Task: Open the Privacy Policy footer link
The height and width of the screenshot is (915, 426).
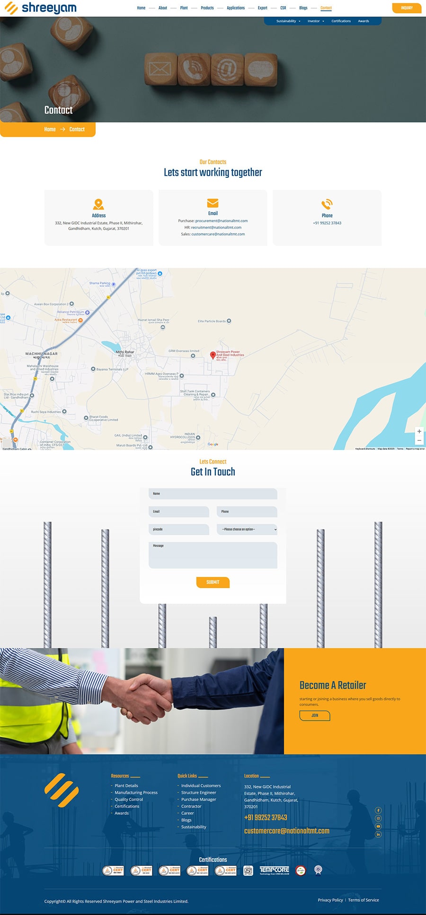Action: pyautogui.click(x=330, y=900)
